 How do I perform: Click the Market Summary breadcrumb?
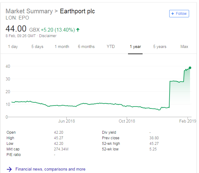point(29,11)
